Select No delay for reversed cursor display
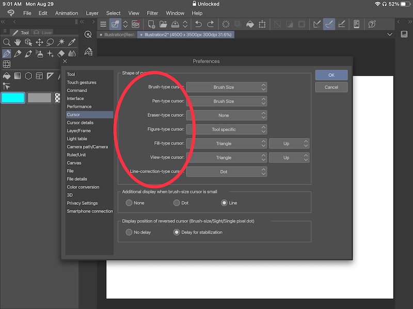Image resolution: width=413 pixels, height=309 pixels. [x=129, y=232]
